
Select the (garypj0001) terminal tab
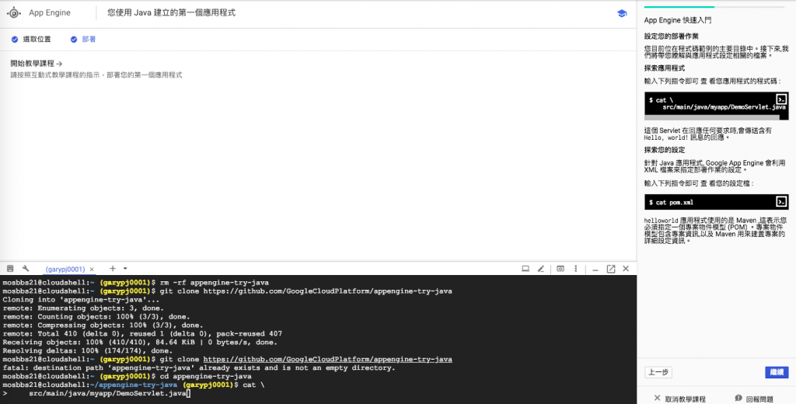[65, 269]
